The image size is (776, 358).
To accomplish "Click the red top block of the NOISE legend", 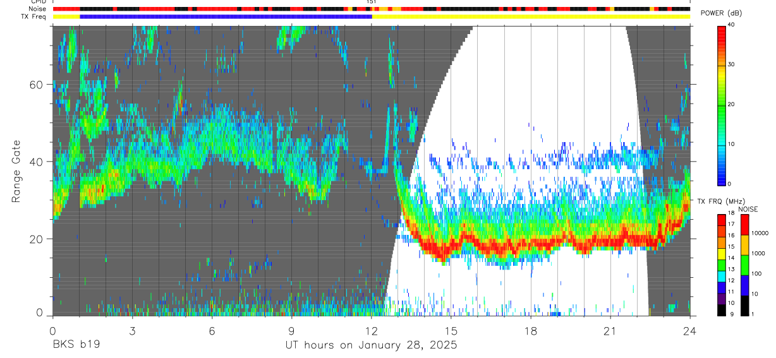I will click(x=744, y=225).
